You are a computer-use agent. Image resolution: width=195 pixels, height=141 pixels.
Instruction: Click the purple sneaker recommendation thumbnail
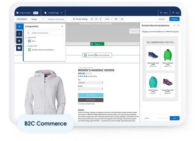pos(168,82)
